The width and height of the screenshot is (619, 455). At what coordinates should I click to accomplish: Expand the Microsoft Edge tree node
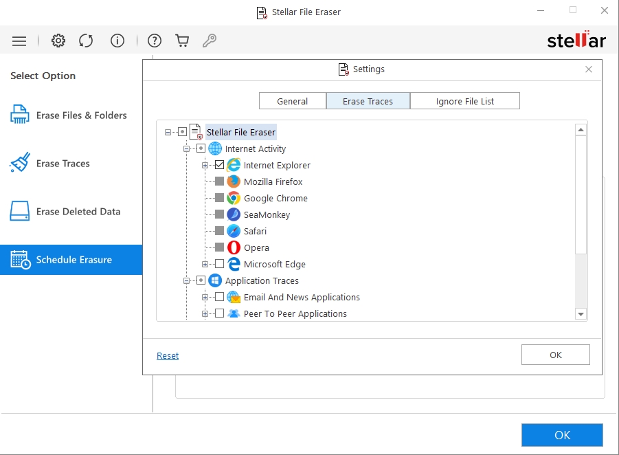tap(205, 264)
